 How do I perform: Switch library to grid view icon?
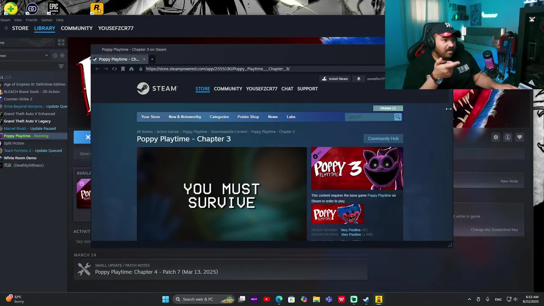pyautogui.click(x=61, y=42)
